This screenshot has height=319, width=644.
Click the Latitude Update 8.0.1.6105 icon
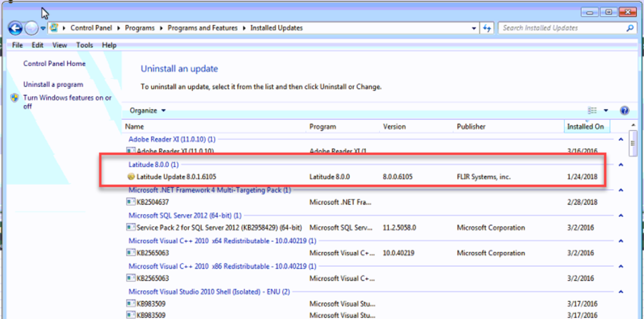click(131, 176)
